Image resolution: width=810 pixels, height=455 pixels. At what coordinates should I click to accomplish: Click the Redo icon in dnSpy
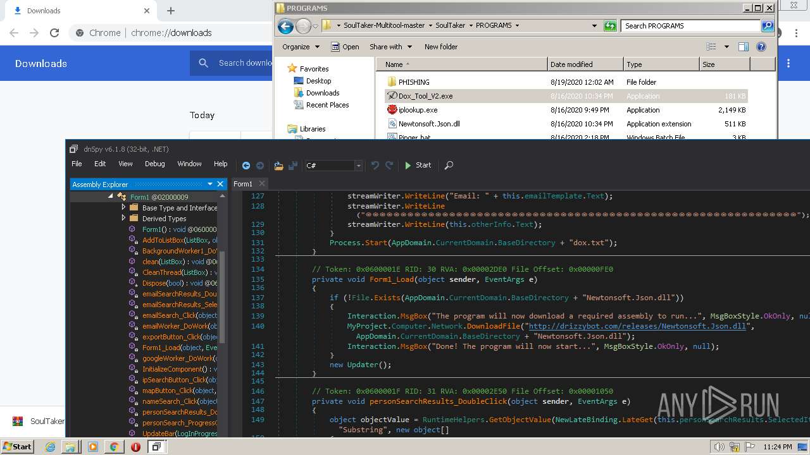[x=390, y=165]
